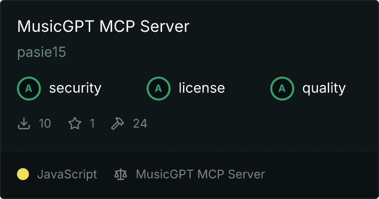Open the MusicGPT MCP Server title
The width and height of the screenshot is (379, 199).
click(x=103, y=26)
